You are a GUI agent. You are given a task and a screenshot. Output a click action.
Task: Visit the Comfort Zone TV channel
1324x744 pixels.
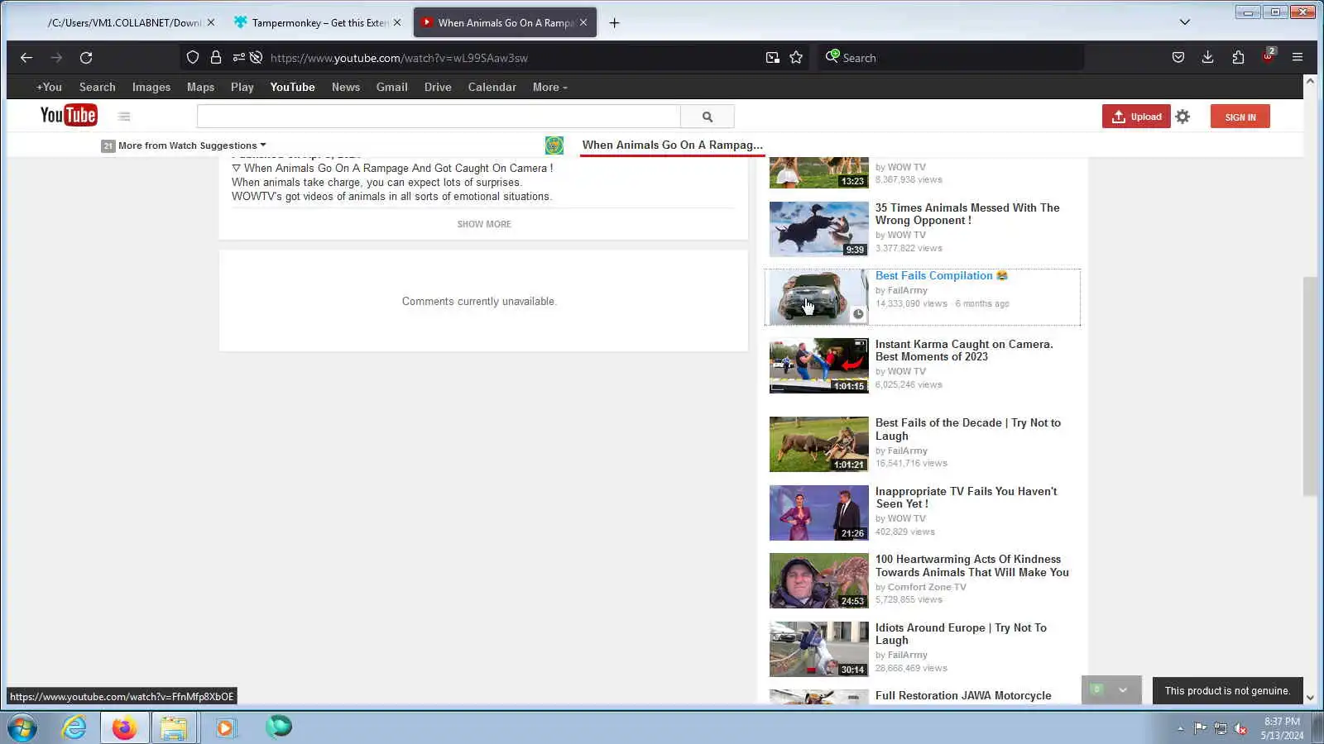click(927, 588)
